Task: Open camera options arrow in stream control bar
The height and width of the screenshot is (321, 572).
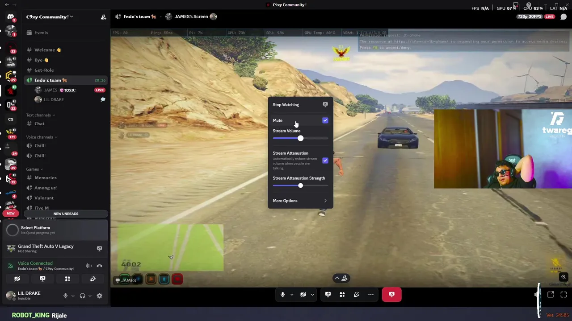Action: click(x=312, y=294)
